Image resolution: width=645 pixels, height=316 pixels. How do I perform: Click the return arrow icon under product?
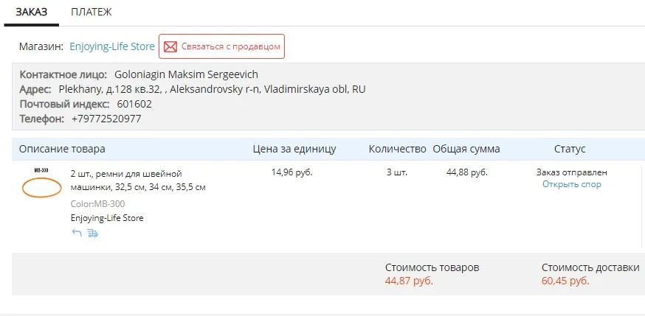point(76,233)
